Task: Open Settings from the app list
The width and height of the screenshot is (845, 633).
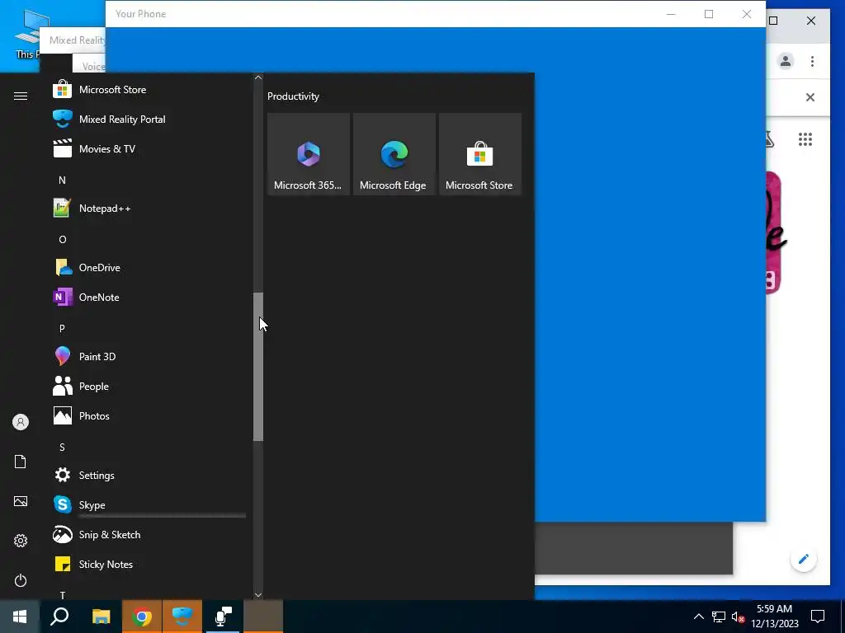Action: [149, 476]
